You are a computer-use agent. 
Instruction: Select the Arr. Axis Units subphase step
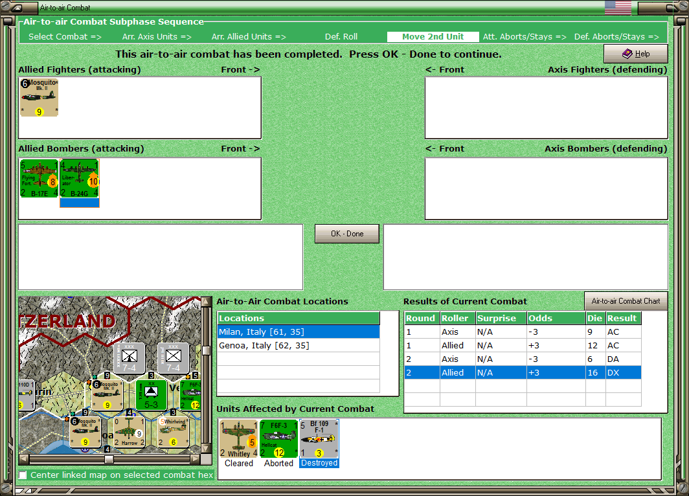pos(157,37)
